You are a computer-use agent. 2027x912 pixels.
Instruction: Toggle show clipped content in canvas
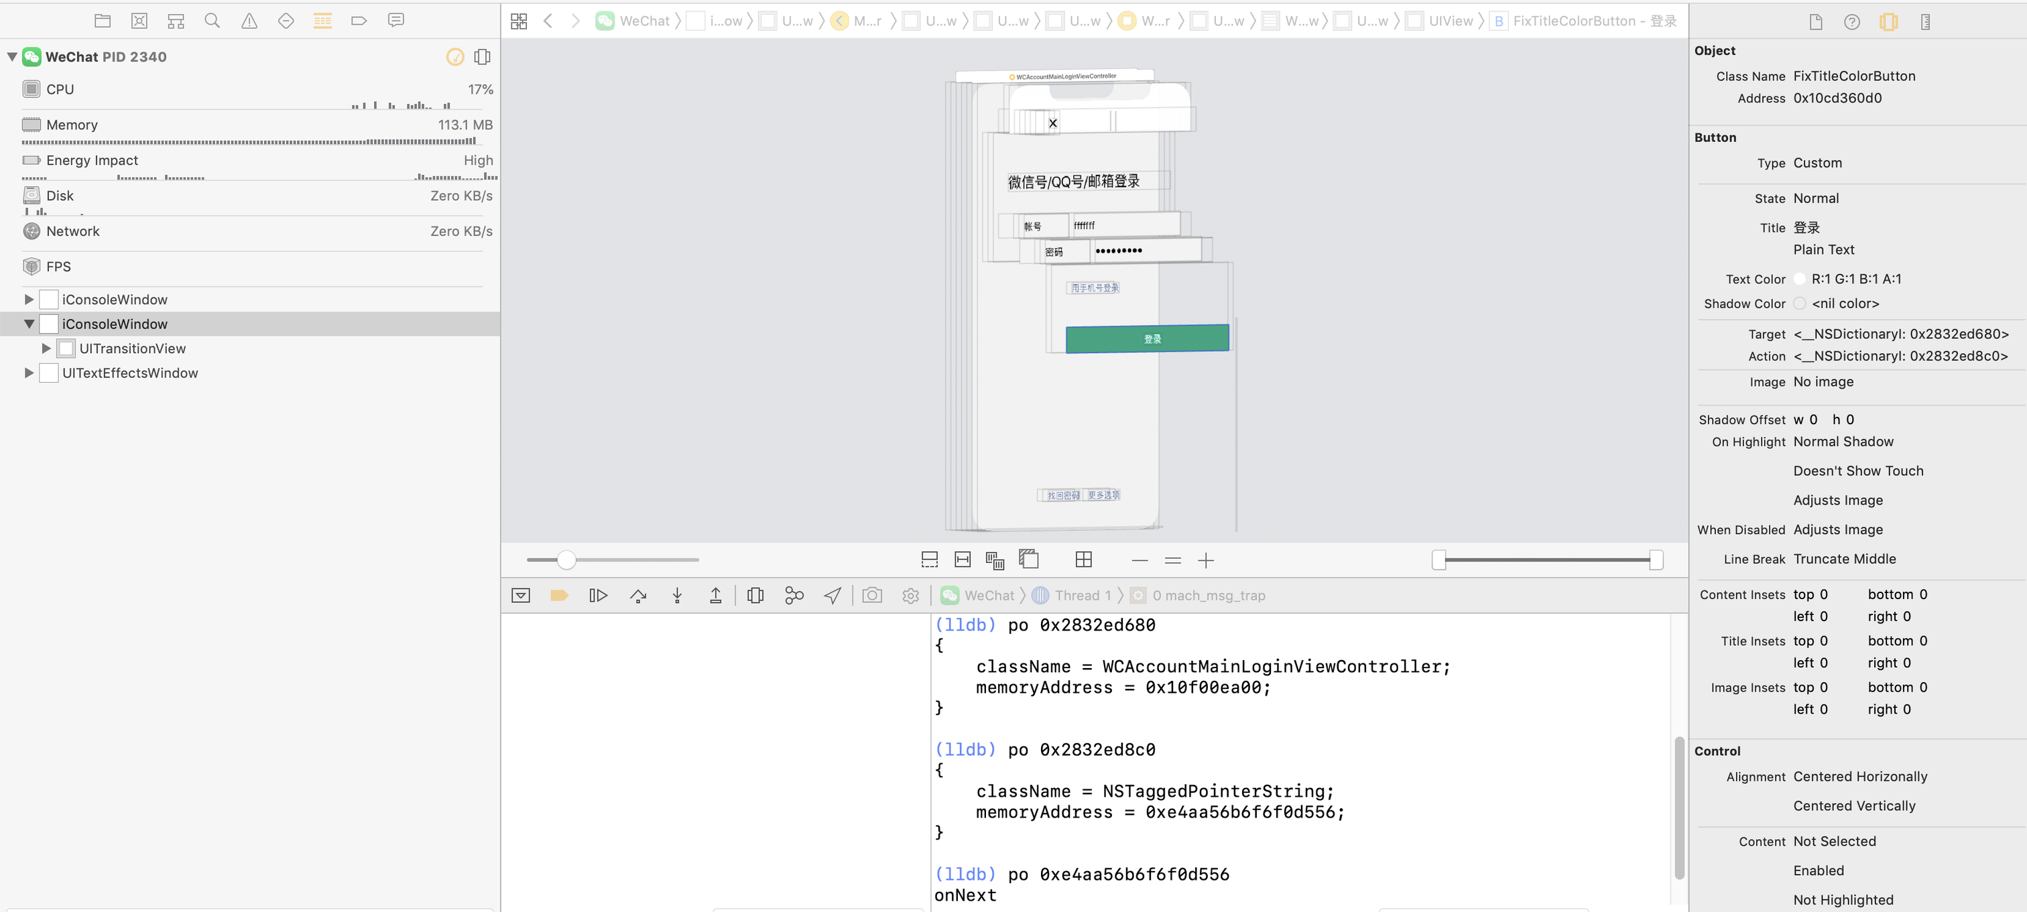pyautogui.click(x=929, y=560)
